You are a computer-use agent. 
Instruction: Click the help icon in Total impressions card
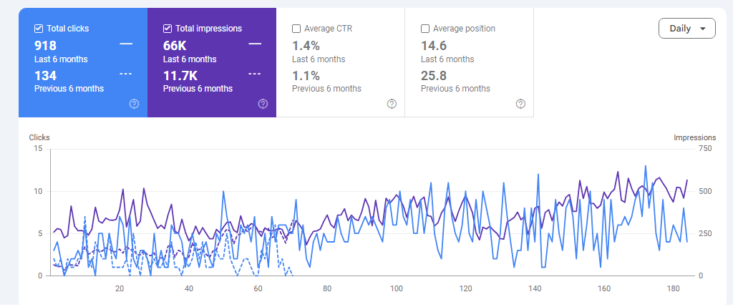click(x=263, y=104)
